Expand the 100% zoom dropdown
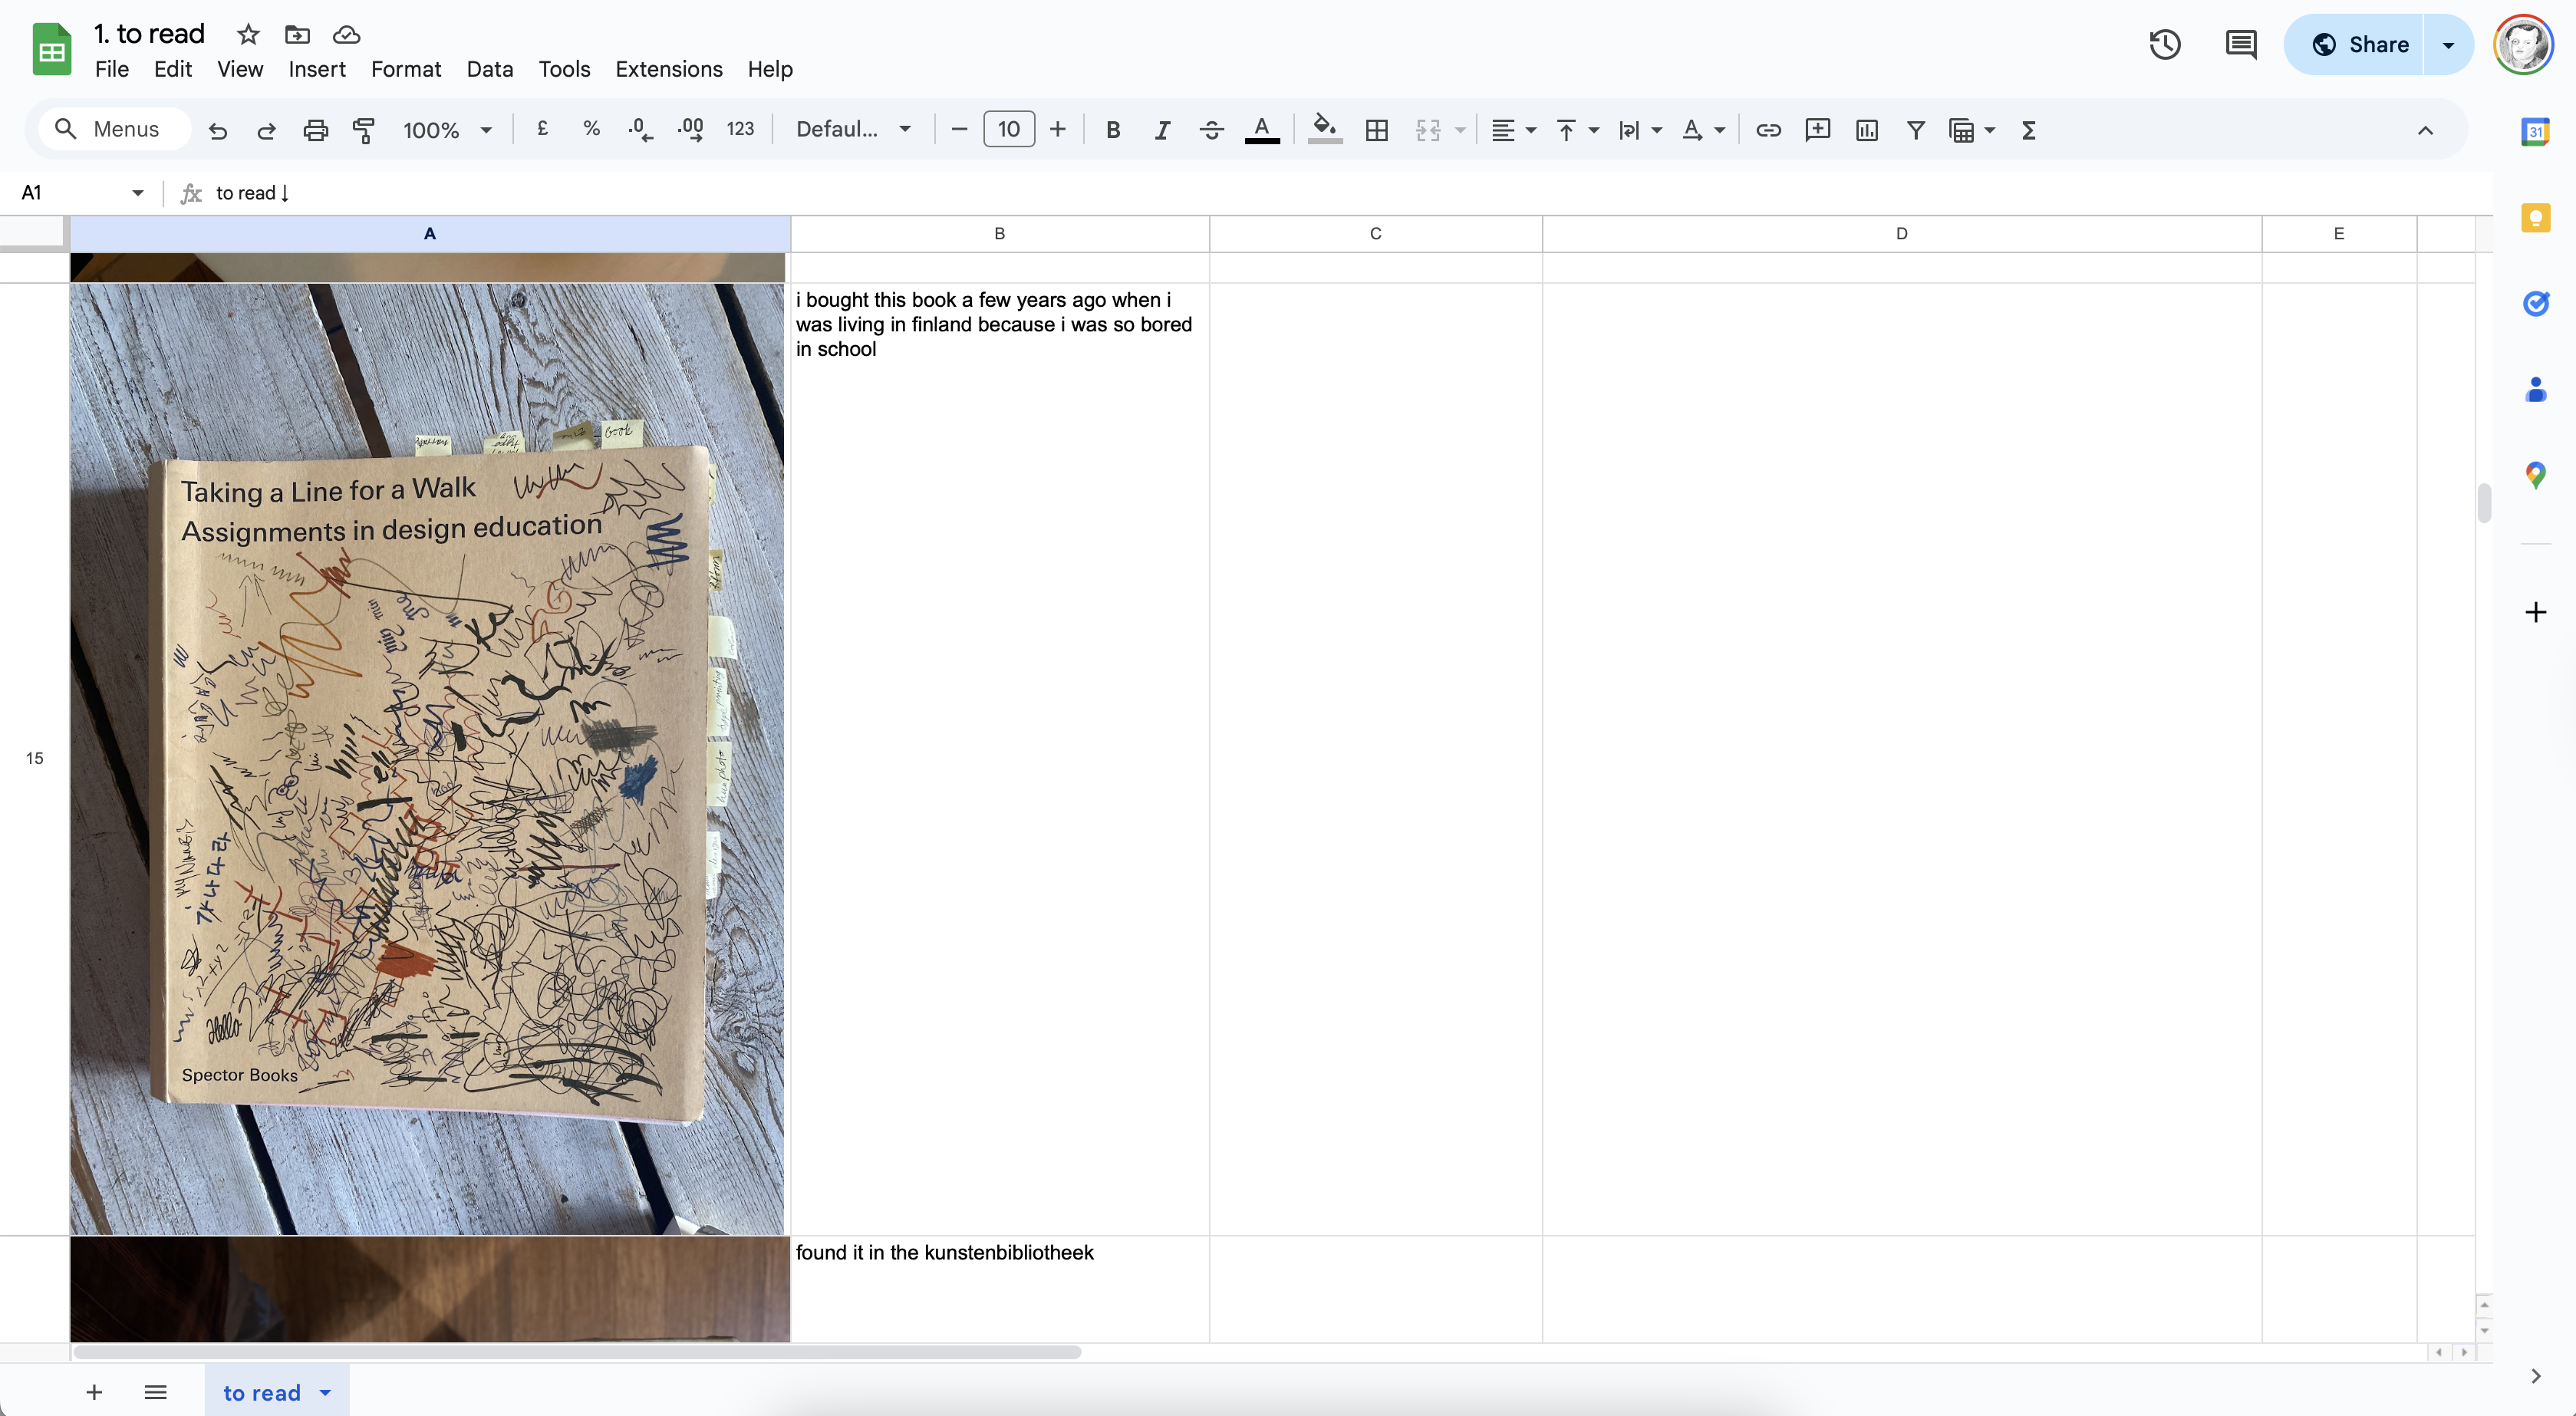Image resolution: width=2576 pixels, height=1416 pixels. pos(447,130)
